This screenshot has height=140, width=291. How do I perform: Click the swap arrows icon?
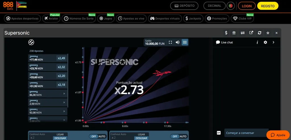click(243, 33)
